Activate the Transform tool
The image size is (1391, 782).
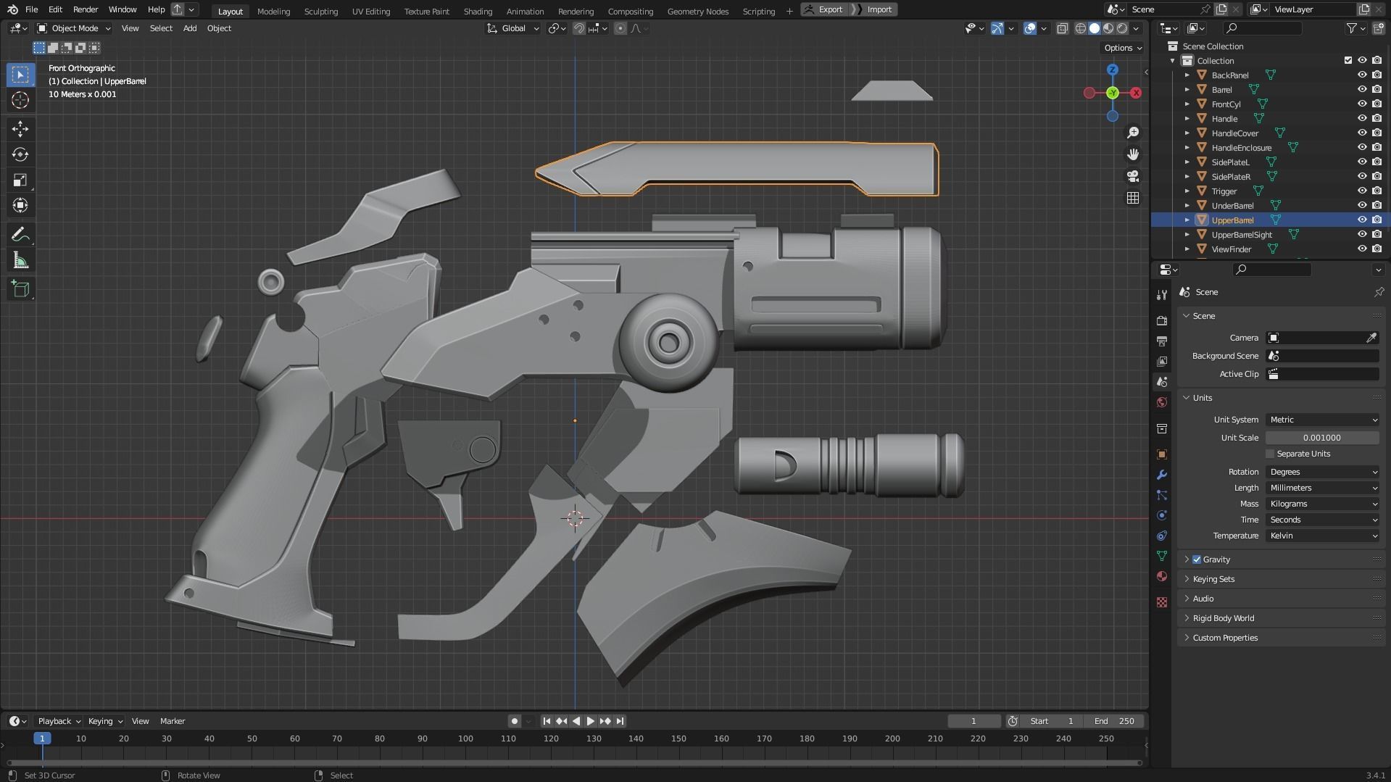pyautogui.click(x=20, y=205)
